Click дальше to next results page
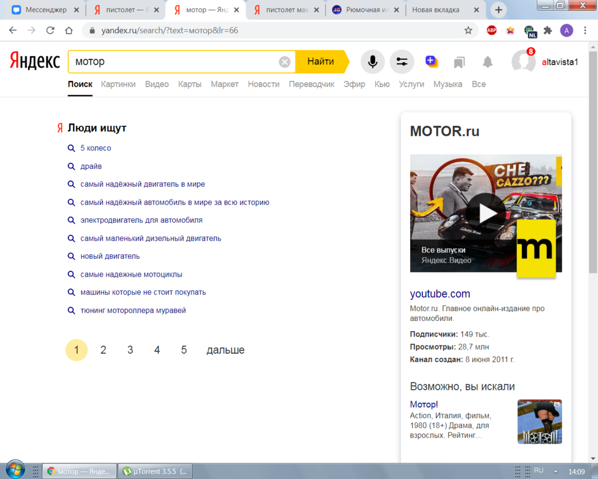 pos(225,350)
